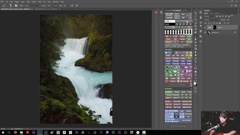This screenshot has height=135, width=240.
Task: Click the web sharpening opacity field 60
Action: 177,117
